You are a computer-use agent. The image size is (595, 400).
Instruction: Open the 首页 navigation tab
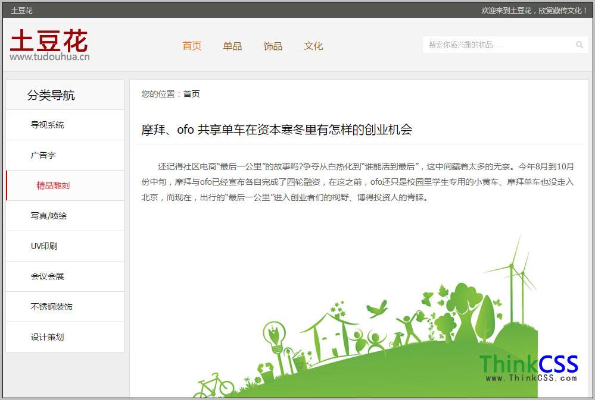192,46
